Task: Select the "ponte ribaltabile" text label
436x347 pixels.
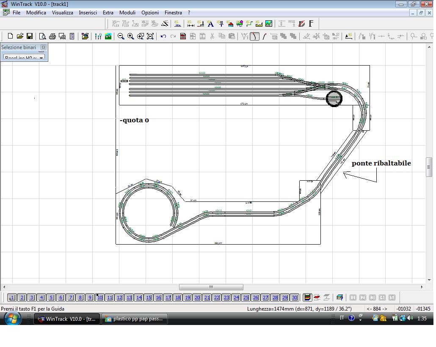Action: (381, 163)
